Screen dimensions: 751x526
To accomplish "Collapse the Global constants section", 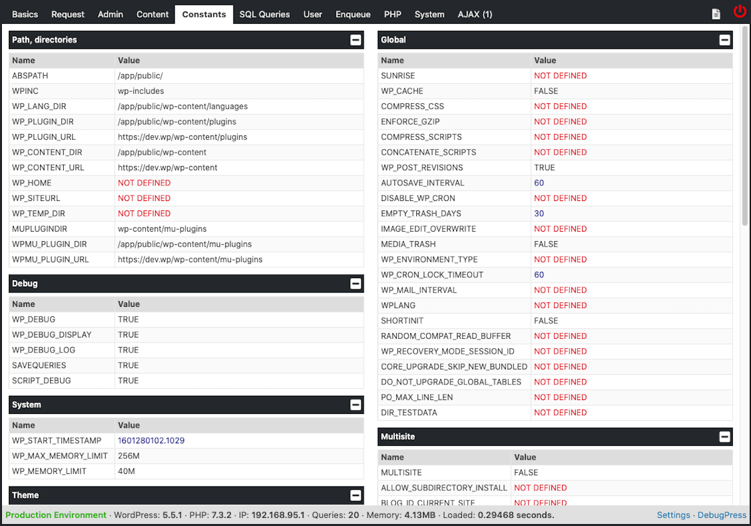I will coord(725,40).
